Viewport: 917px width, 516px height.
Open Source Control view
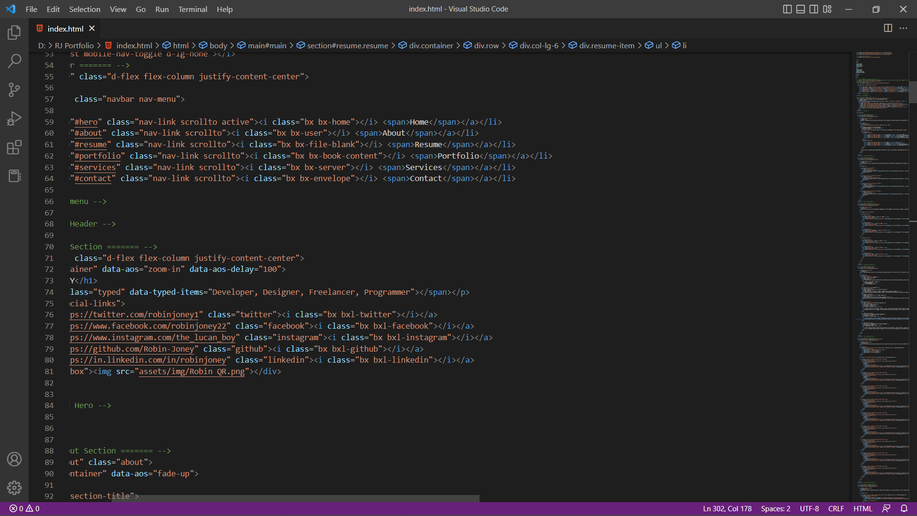coord(14,90)
